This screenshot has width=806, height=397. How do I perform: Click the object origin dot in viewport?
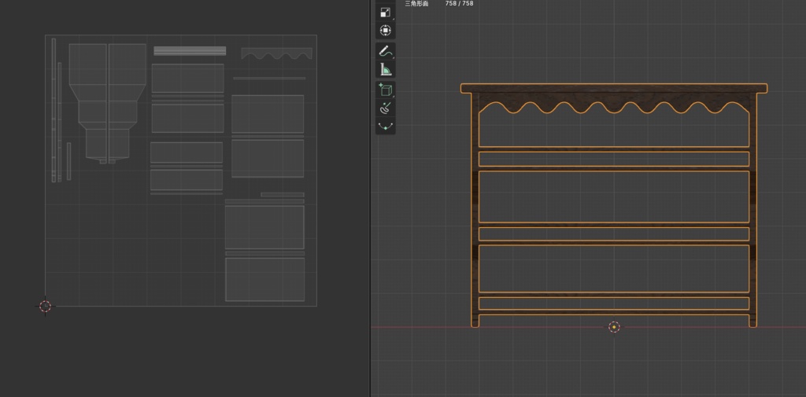(614, 327)
